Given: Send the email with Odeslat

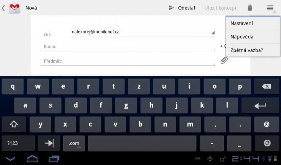Looking at the screenshot, I should coord(182,8).
